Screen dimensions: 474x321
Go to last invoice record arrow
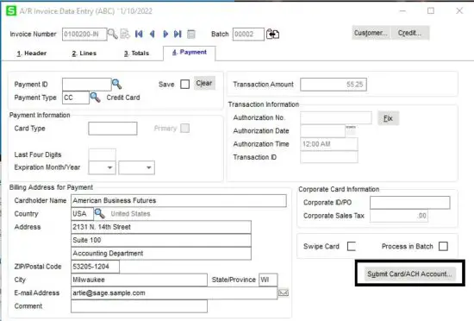click(x=178, y=34)
